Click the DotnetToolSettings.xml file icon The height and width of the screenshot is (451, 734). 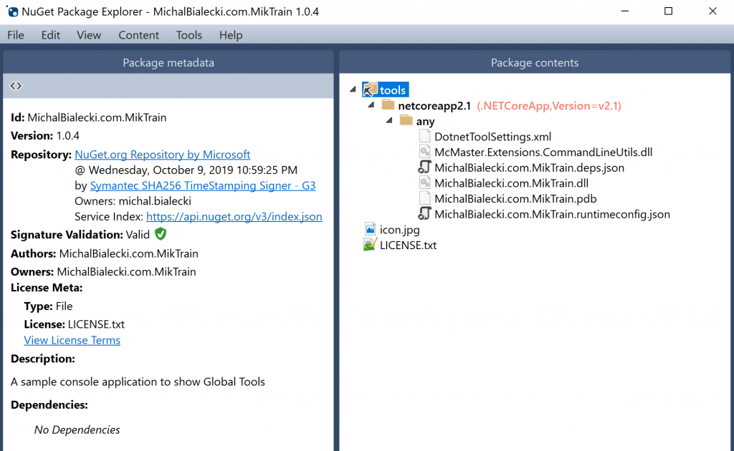[424, 137]
